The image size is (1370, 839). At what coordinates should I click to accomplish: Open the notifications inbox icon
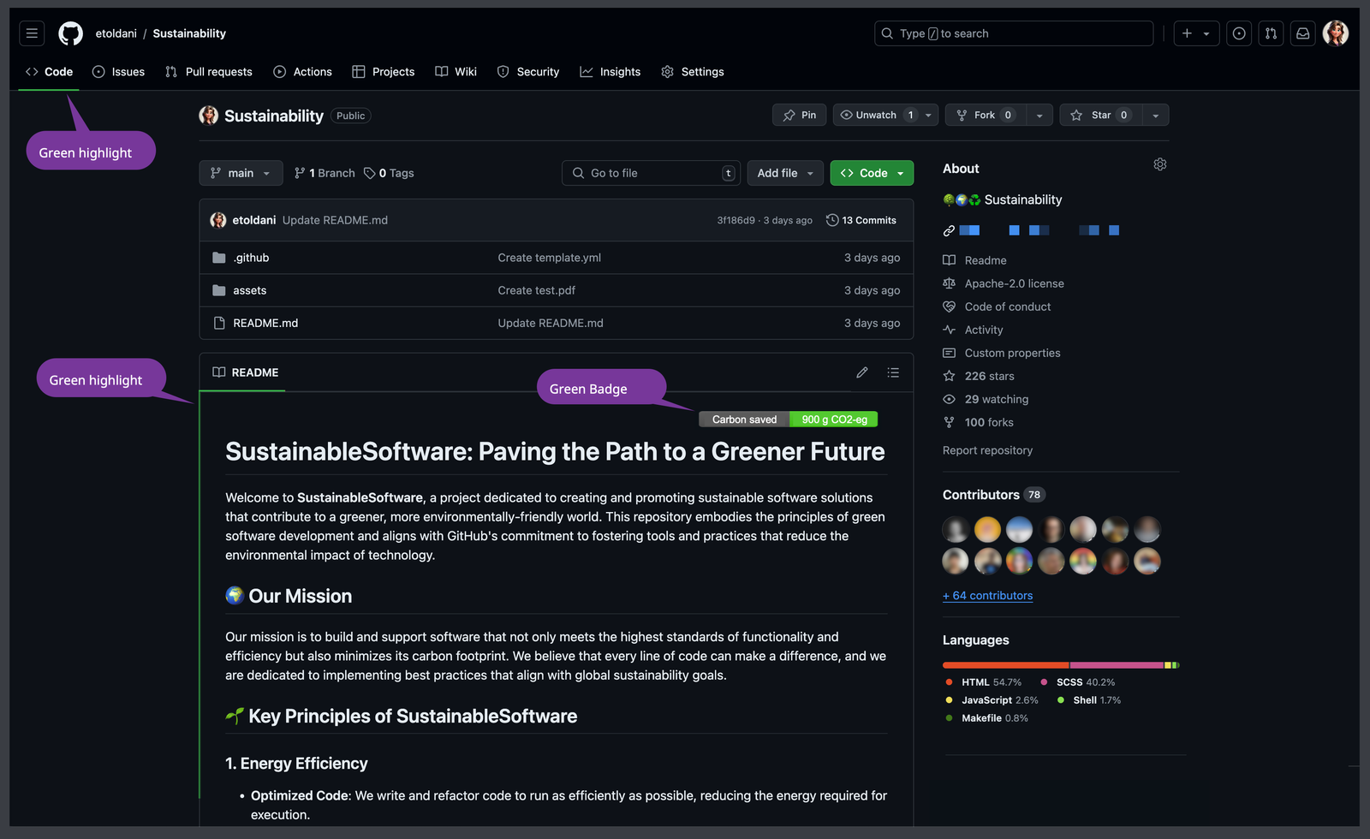pyautogui.click(x=1302, y=33)
